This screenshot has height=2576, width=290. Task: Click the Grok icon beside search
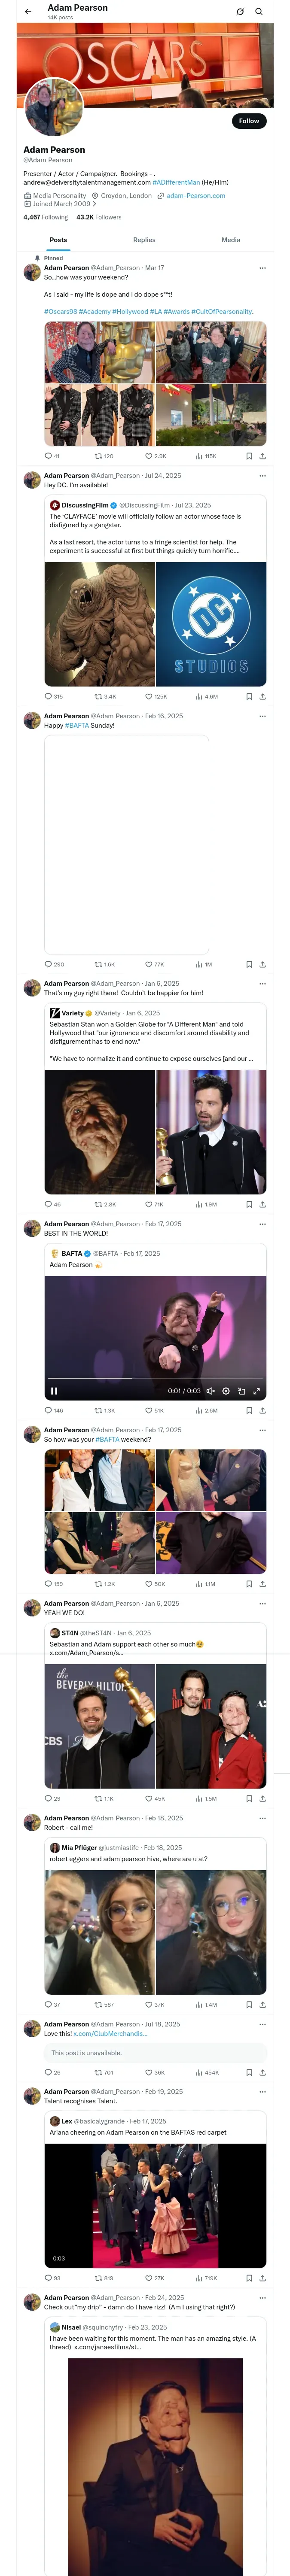pos(240,12)
